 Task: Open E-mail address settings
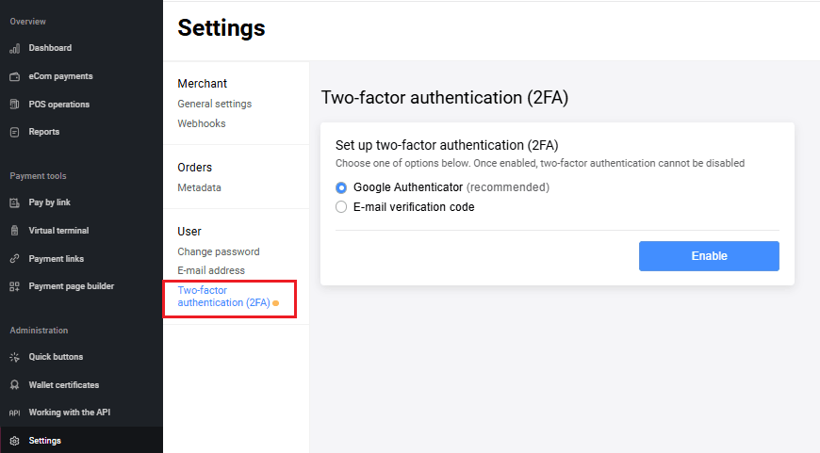coord(210,270)
